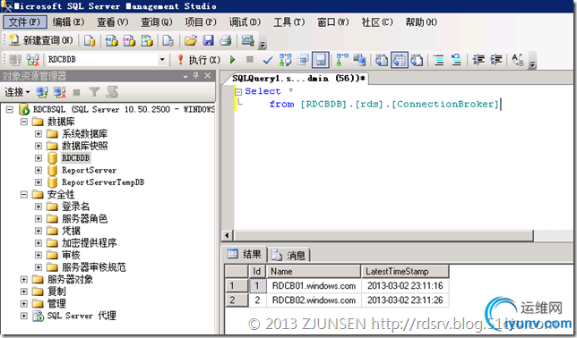Click the Name column header
The height and width of the screenshot is (338, 577).
click(314, 272)
